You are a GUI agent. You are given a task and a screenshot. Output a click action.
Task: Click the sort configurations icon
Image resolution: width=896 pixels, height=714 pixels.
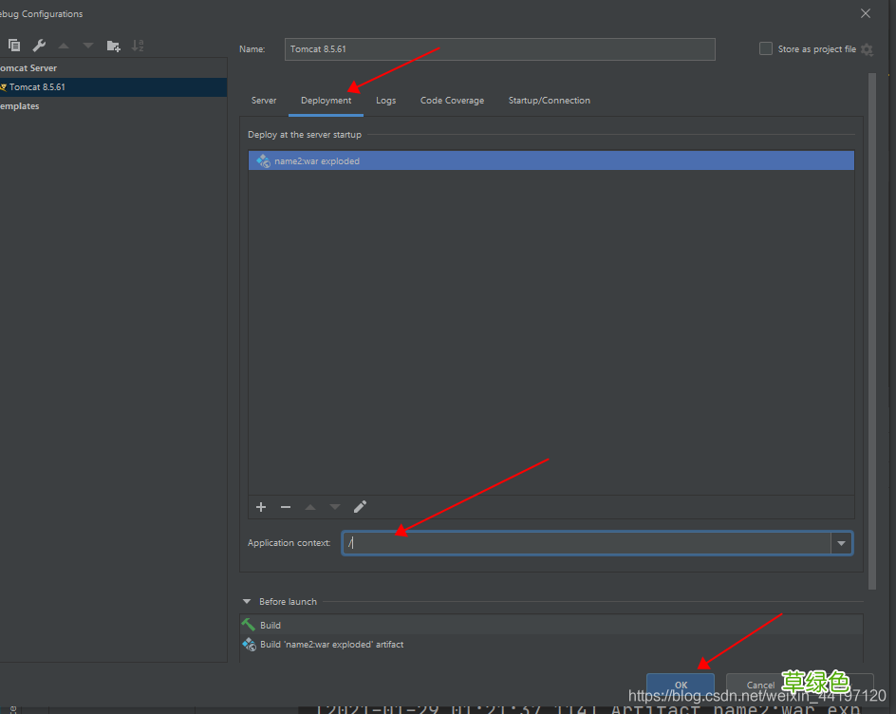138,46
